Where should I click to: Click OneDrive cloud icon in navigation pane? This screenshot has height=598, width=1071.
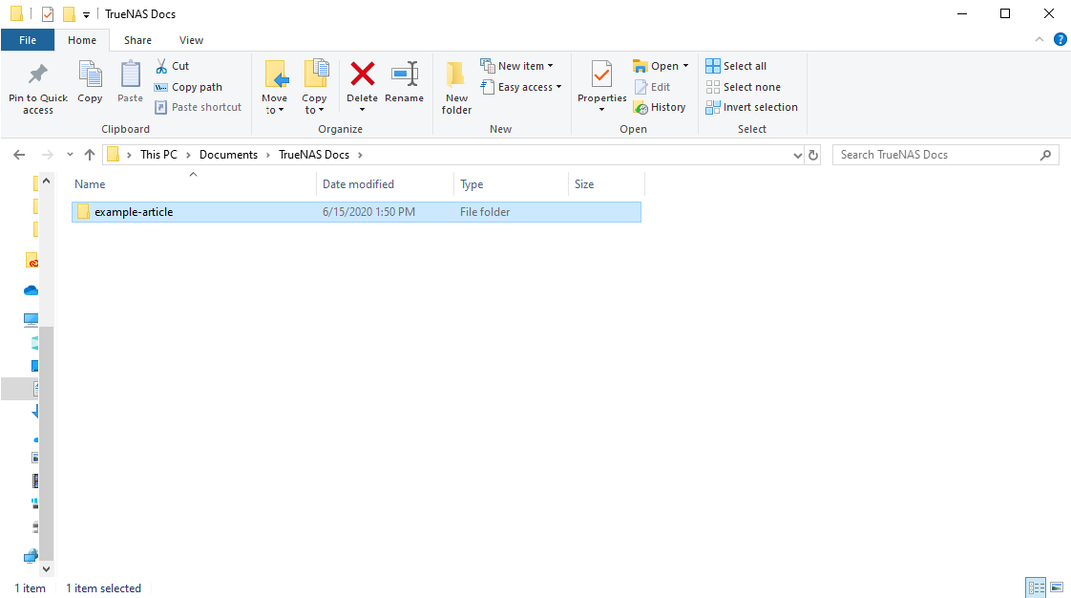tap(31, 290)
